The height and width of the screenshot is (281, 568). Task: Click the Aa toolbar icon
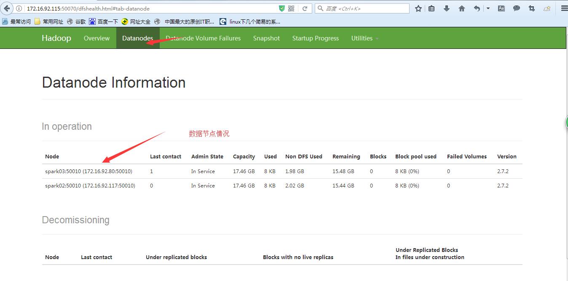[x=501, y=8]
